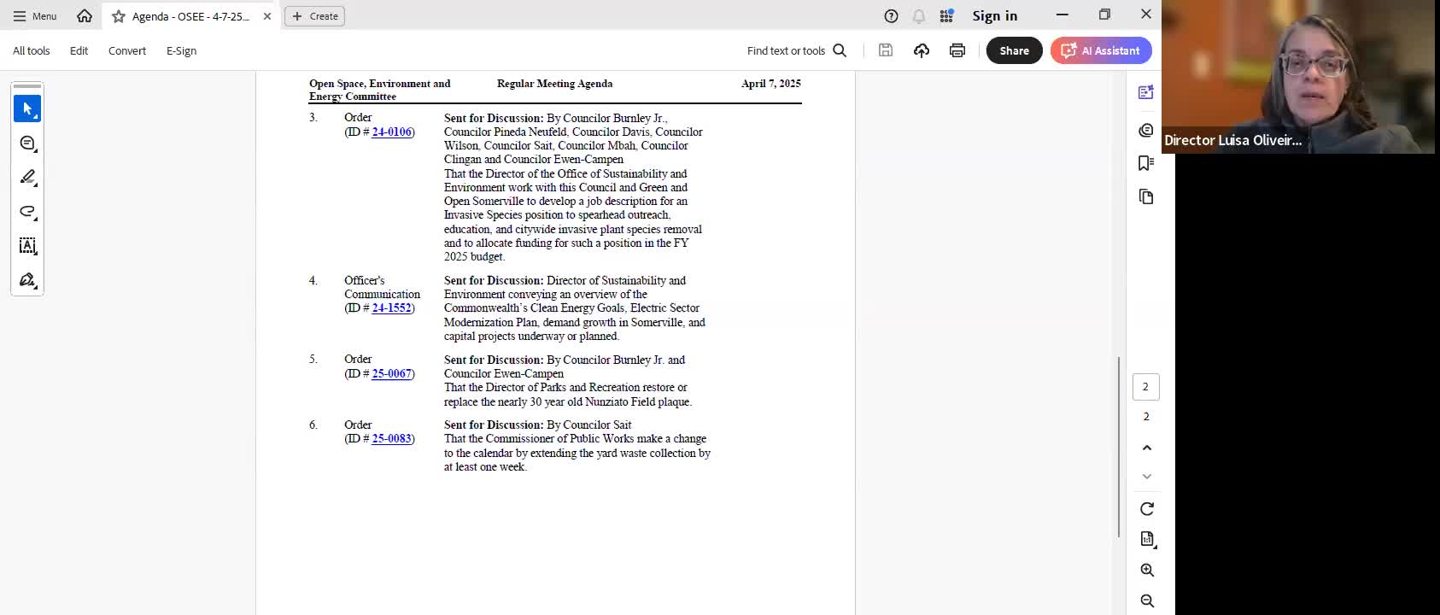Open AI generative summary panel icon

click(x=1146, y=92)
